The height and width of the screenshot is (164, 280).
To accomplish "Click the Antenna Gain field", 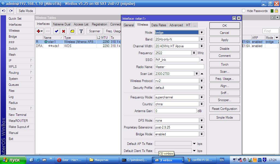I will click(176, 111).
